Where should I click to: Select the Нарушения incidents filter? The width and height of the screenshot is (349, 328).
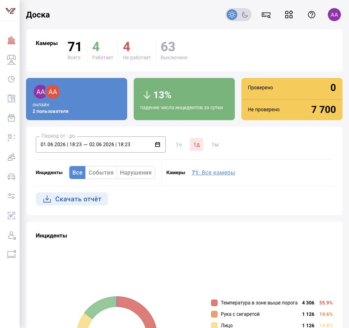pyautogui.click(x=136, y=173)
